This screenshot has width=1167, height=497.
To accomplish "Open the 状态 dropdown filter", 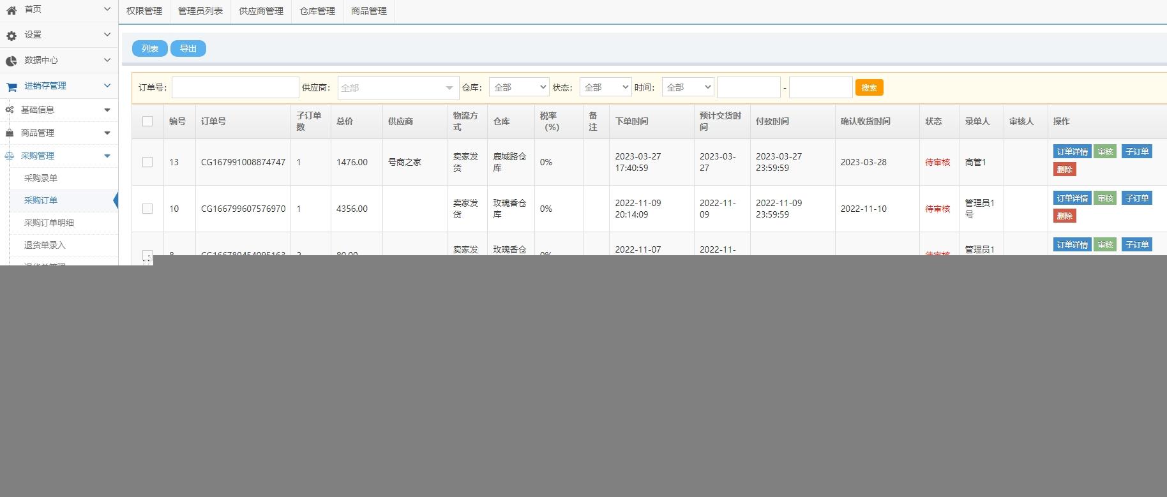I will 605,87.
